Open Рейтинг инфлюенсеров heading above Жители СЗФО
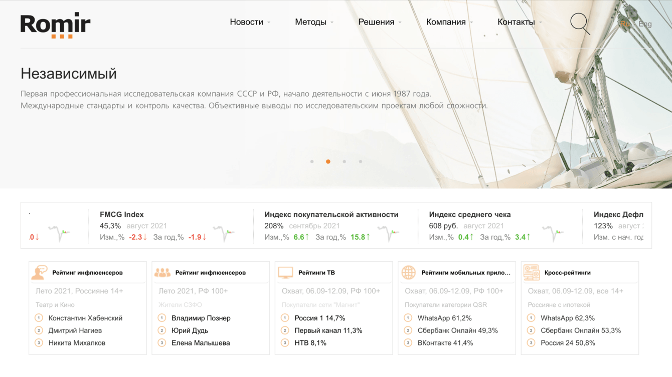Image resolution: width=672 pixels, height=377 pixels. (211, 273)
